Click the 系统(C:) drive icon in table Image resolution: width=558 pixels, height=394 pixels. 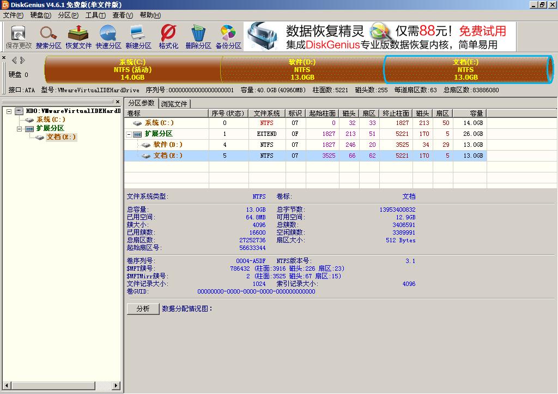pos(137,123)
